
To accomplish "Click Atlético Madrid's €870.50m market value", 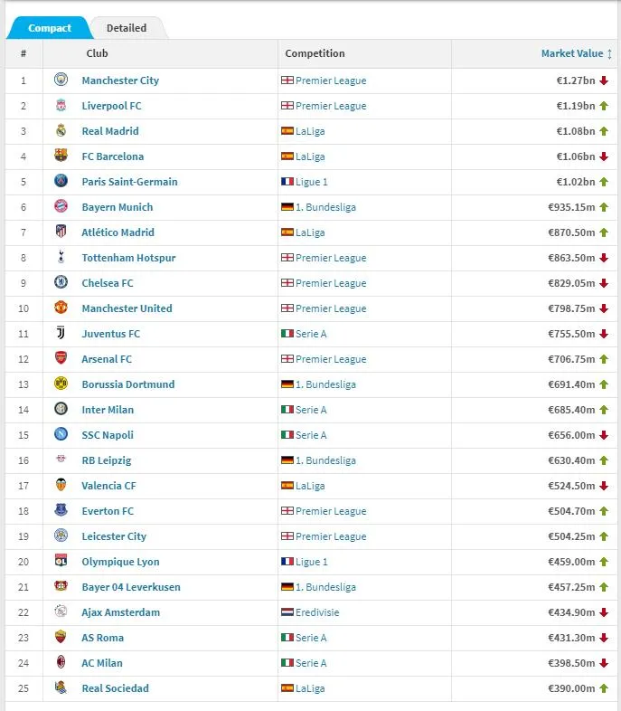I will [570, 232].
